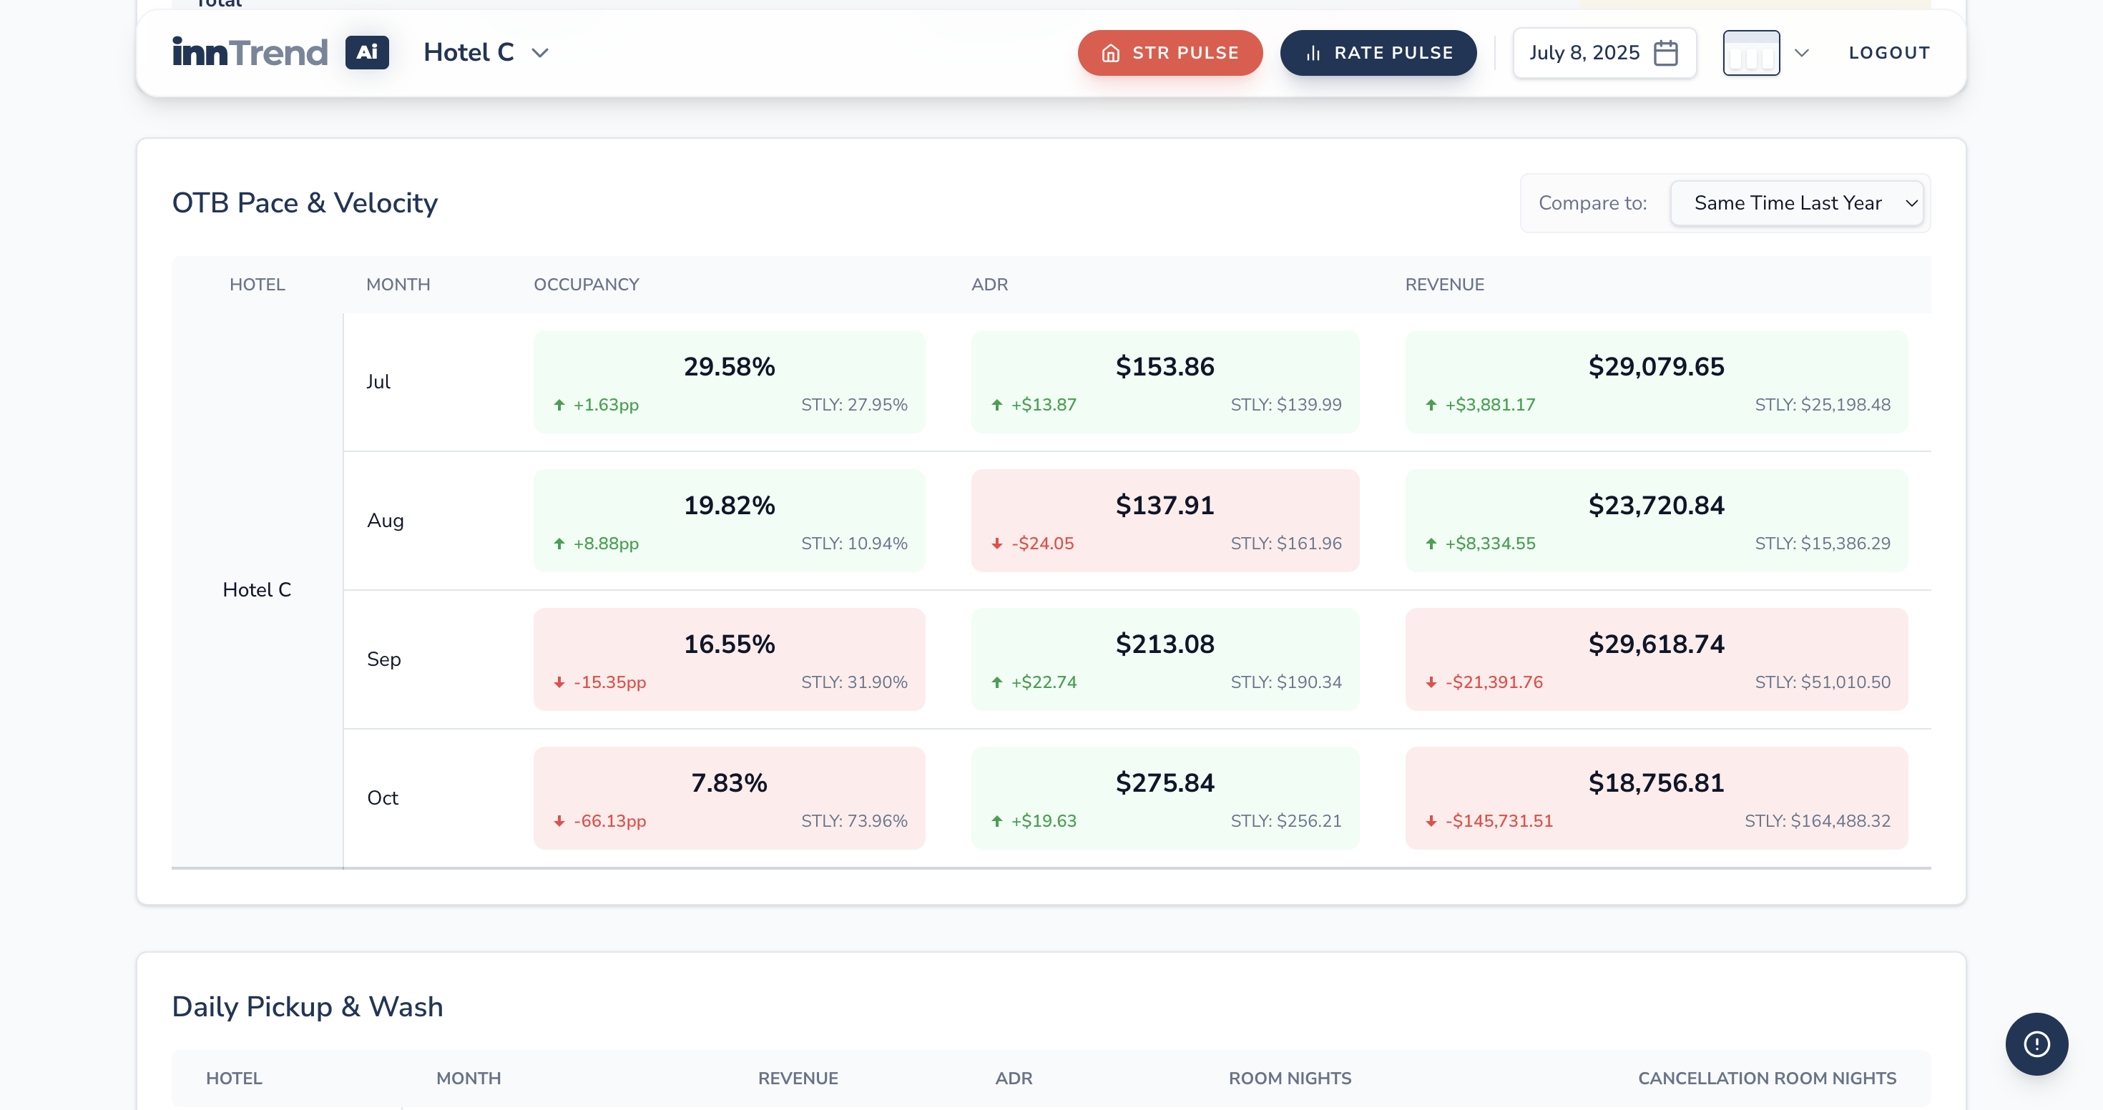Click the July revenue $29,079.65
2103x1110 pixels.
coord(1657,366)
